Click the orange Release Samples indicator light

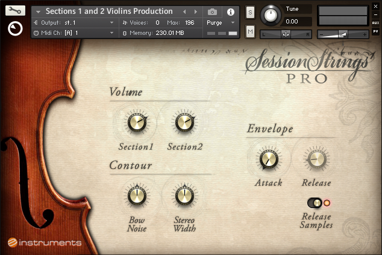[327, 203]
